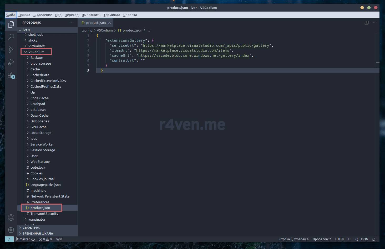The height and width of the screenshot is (249, 385).
Task: Expand the Backups folder
Action: click(37, 58)
